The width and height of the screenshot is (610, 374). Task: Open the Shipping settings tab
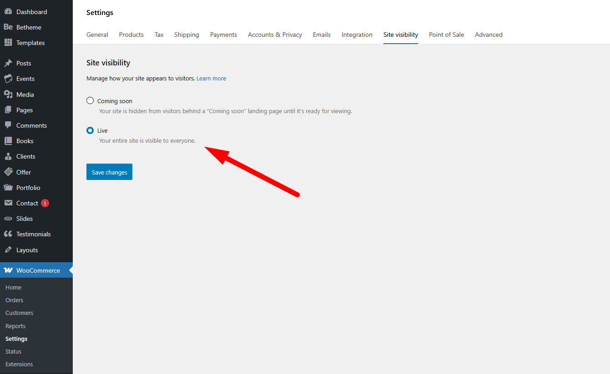tap(187, 35)
